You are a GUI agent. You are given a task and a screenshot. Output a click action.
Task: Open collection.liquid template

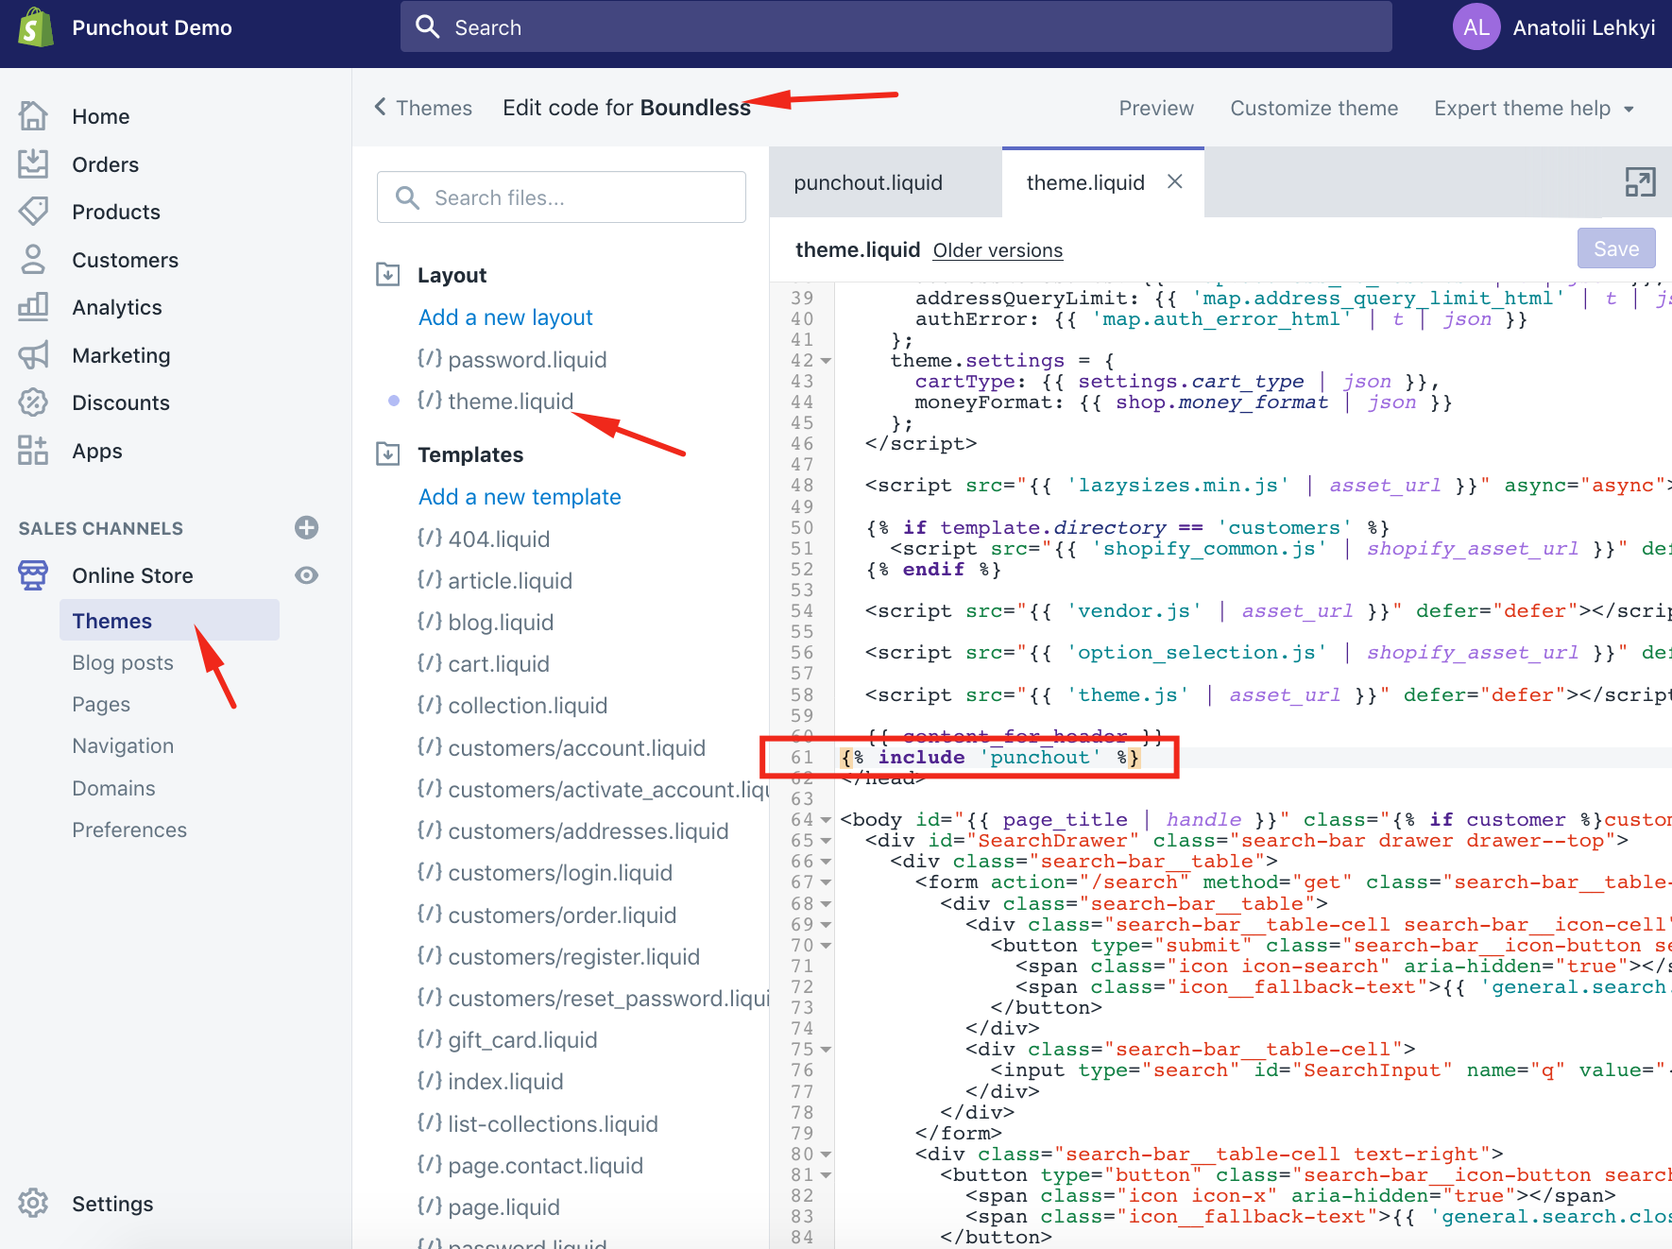512,706
